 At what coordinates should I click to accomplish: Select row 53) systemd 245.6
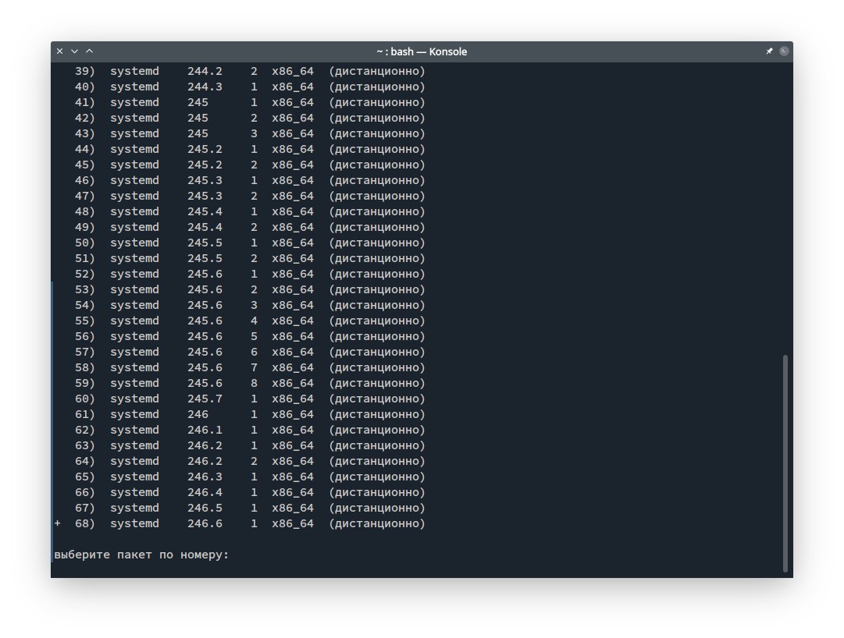pyautogui.click(x=250, y=289)
